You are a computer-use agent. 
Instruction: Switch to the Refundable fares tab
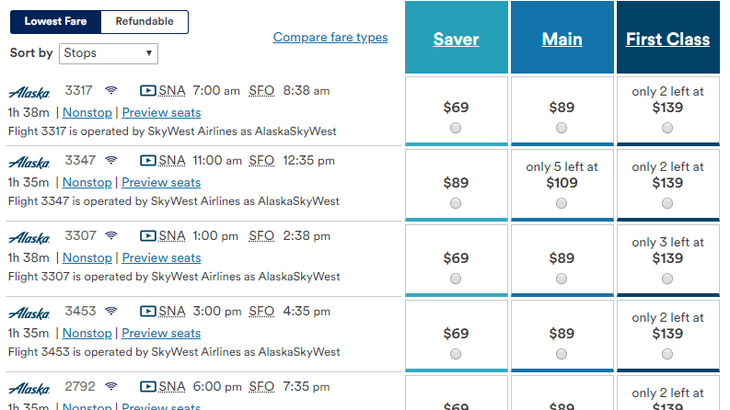point(145,22)
